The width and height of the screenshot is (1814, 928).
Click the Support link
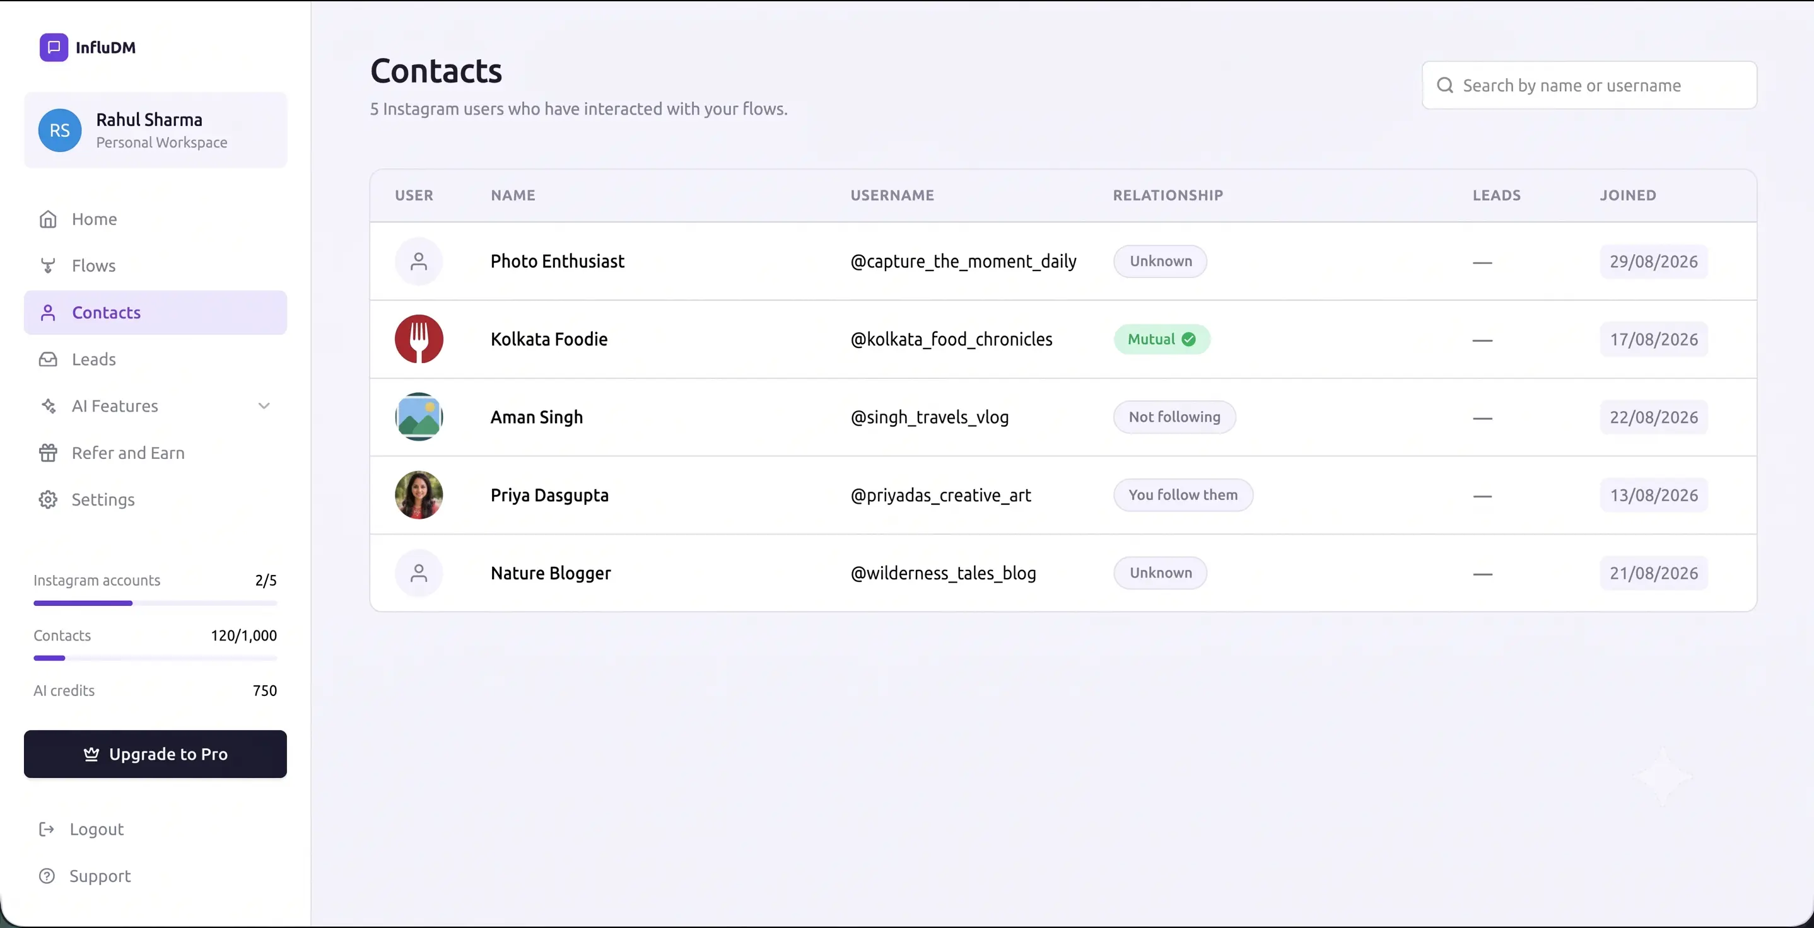tap(85, 876)
